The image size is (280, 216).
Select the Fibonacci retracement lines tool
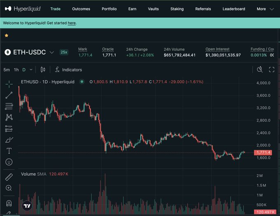(9, 106)
